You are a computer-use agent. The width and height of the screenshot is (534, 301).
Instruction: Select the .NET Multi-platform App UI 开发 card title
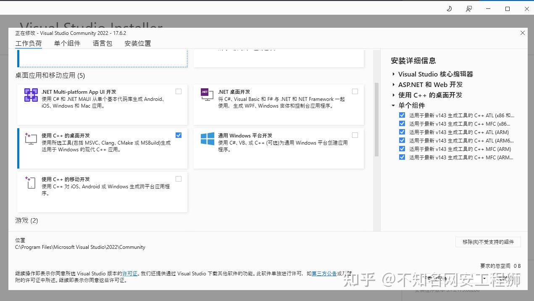point(79,92)
